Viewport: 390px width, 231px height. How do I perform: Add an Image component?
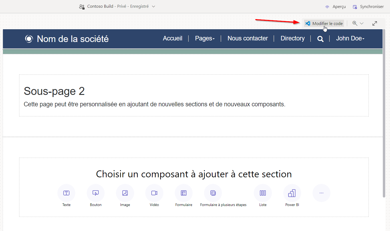coord(125,193)
